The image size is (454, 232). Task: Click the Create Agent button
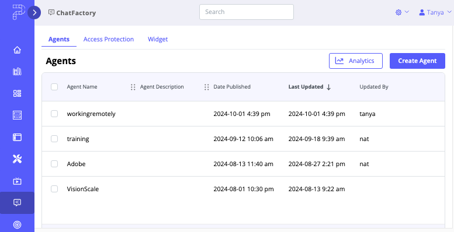click(417, 61)
